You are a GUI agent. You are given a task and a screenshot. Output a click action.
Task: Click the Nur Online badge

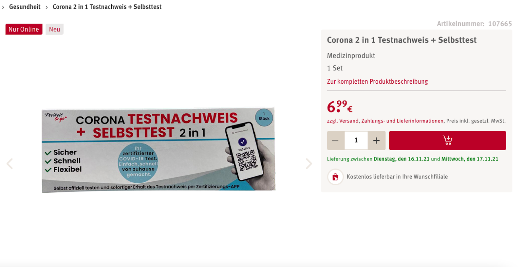pyautogui.click(x=24, y=29)
